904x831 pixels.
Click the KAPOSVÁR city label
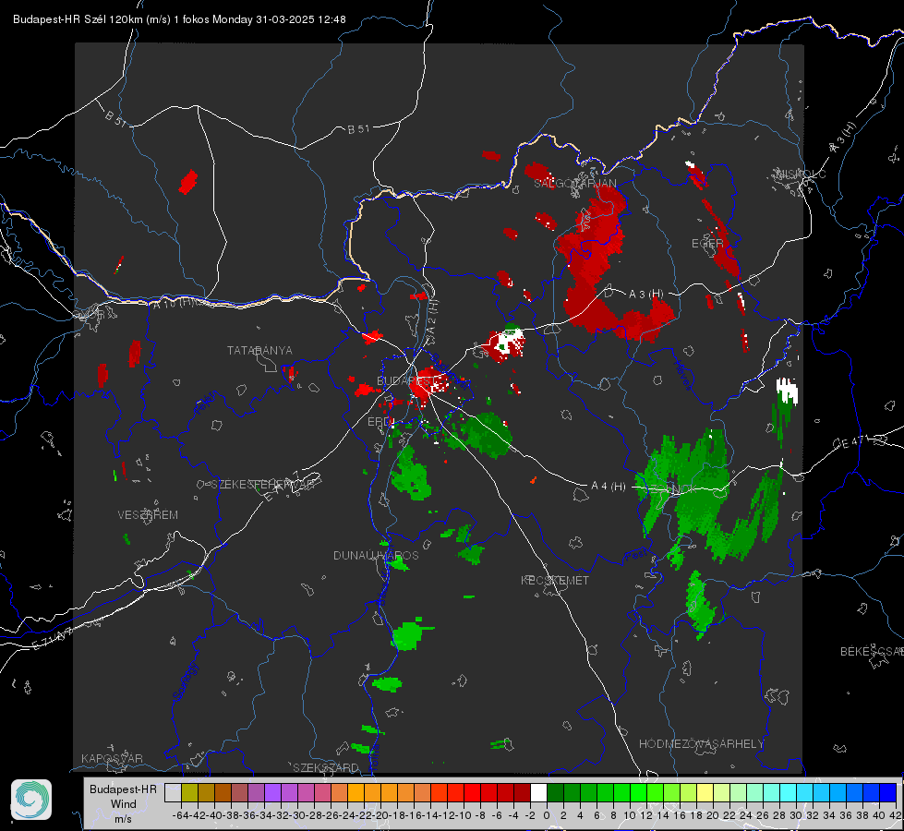(x=112, y=758)
